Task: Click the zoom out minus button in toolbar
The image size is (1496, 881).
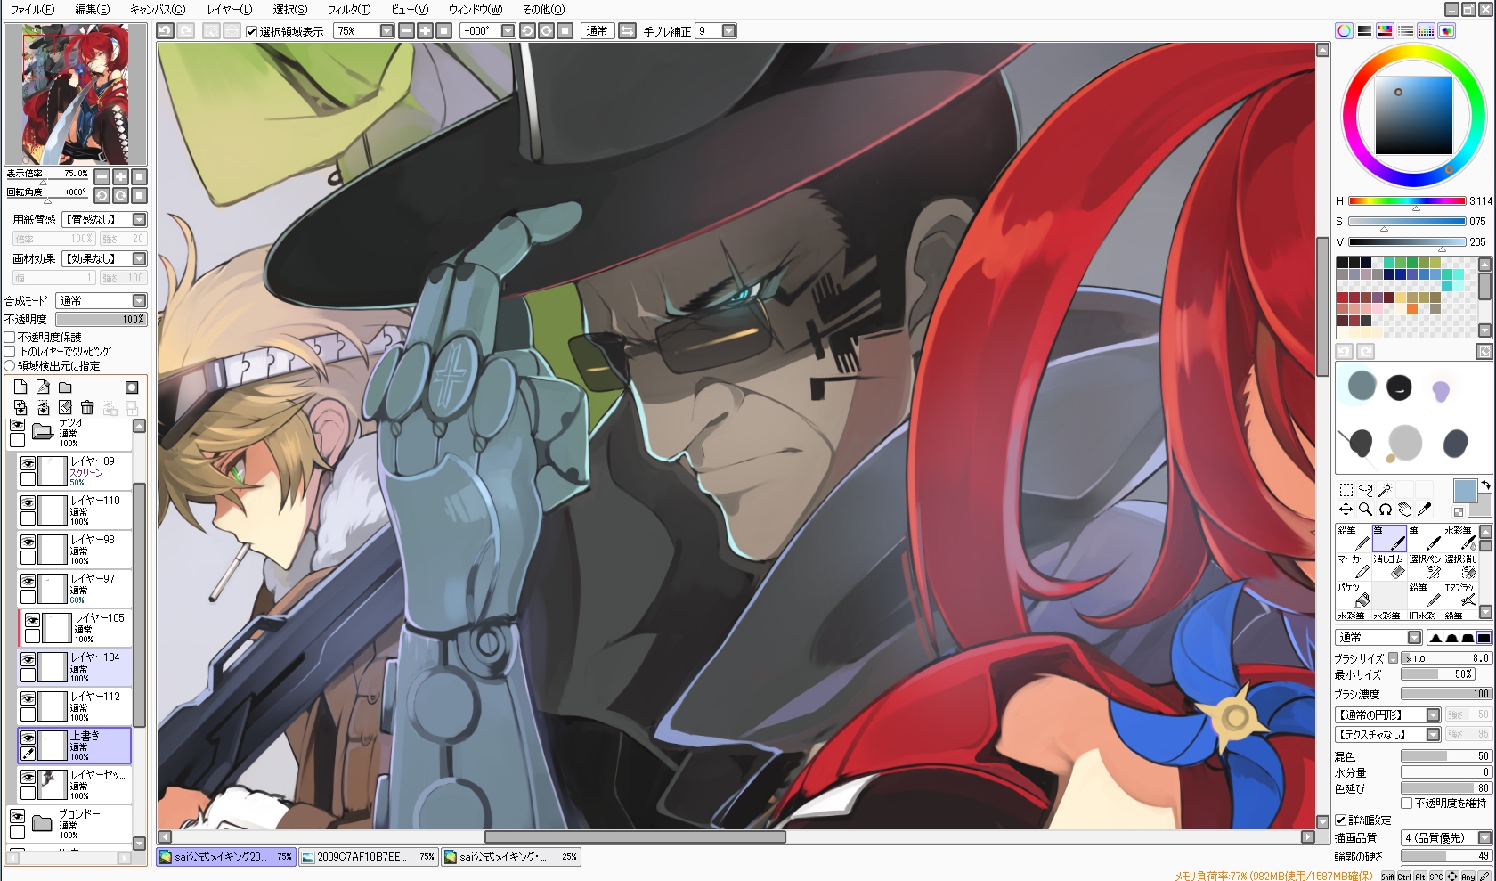Action: [x=406, y=31]
